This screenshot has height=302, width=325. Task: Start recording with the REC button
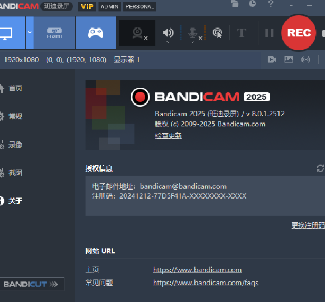tap(299, 32)
